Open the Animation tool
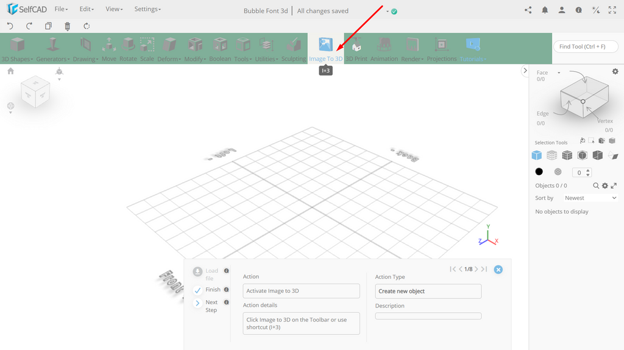 point(384,49)
